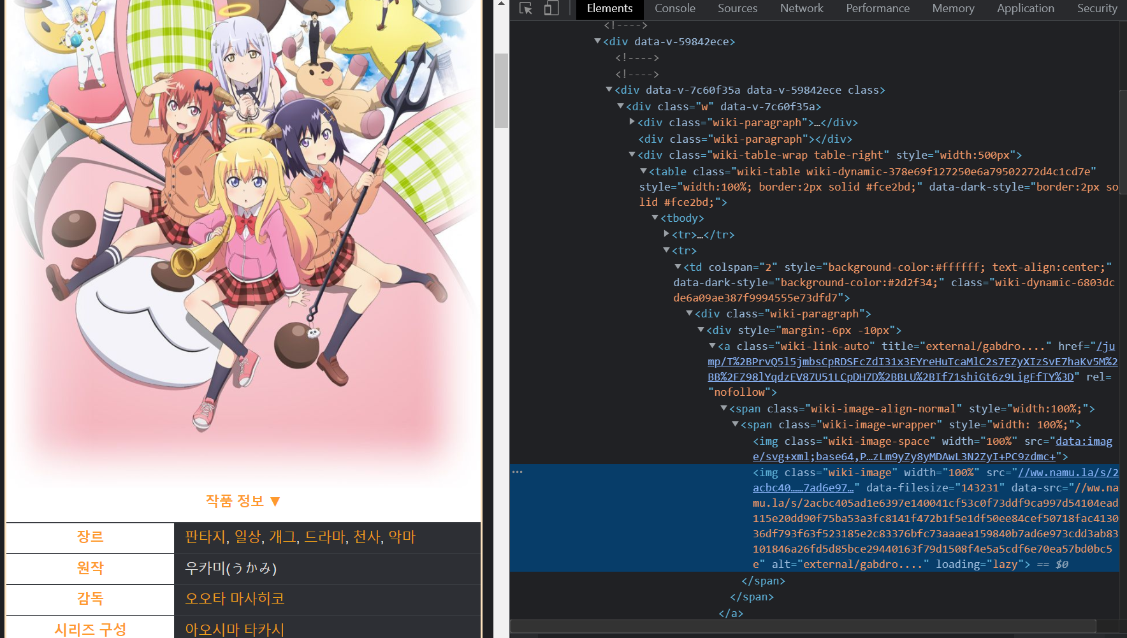Open the 아오시마 타카시 link
The image size is (1127, 638).
235,630
